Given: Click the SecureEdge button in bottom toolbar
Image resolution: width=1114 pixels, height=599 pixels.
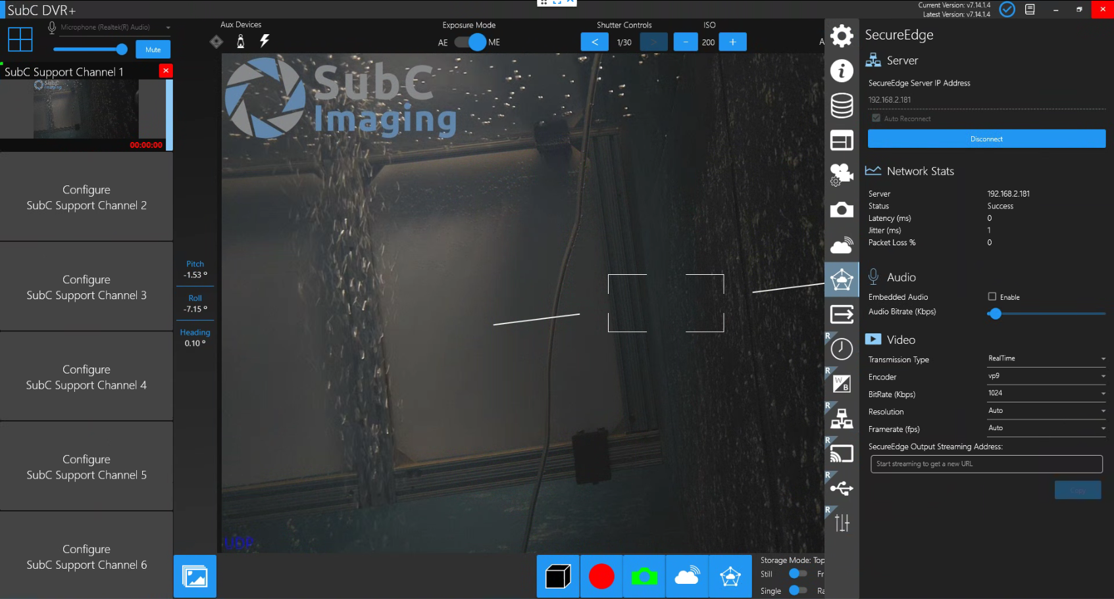Looking at the screenshot, I should 730,577.
